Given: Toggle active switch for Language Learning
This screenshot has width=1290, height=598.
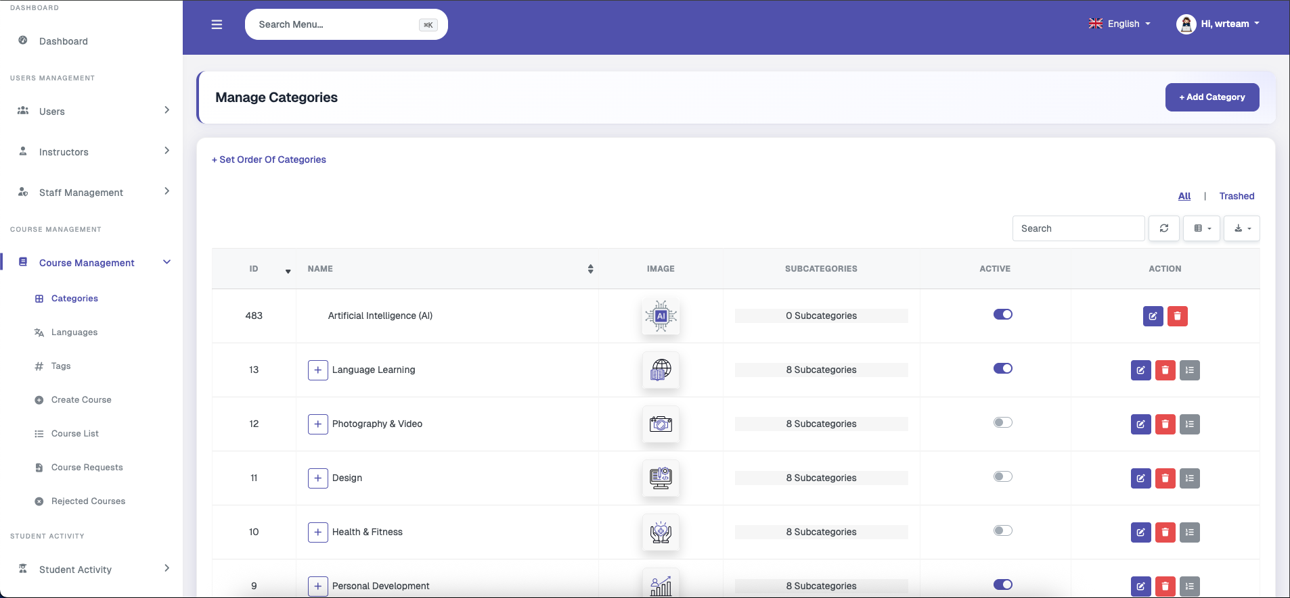Looking at the screenshot, I should pyautogui.click(x=1002, y=368).
